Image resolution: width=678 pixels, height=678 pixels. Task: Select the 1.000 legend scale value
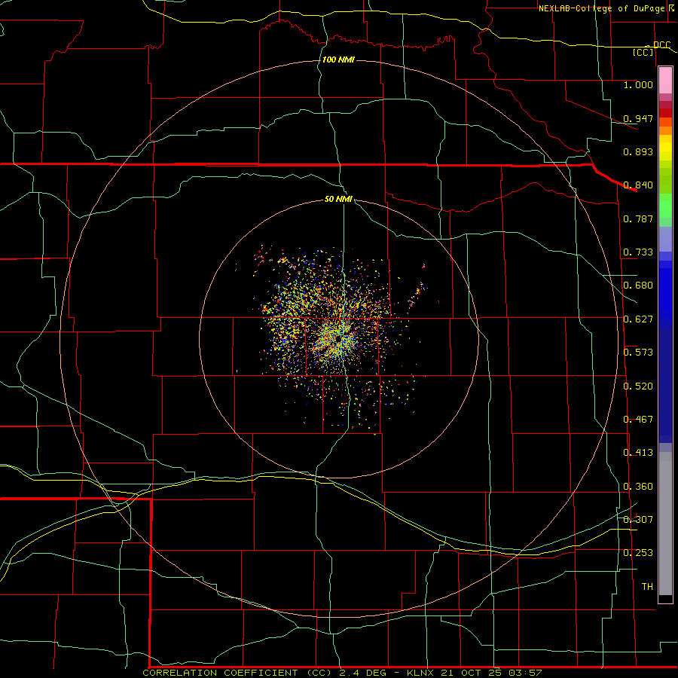click(x=638, y=84)
